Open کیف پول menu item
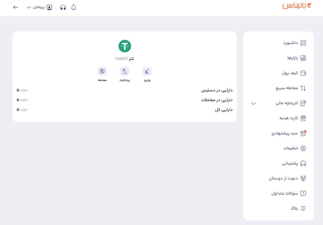The image size is (323, 225). tap(290, 73)
